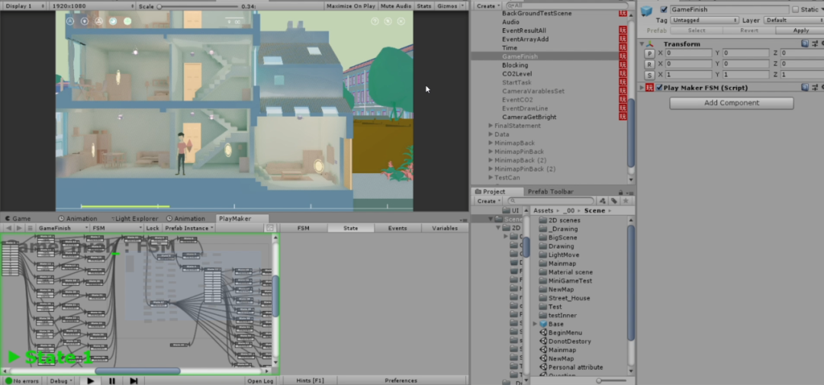Image resolution: width=824 pixels, height=385 pixels.
Task: Toggle the PlayMaker minimap icon
Action: pyautogui.click(x=270, y=228)
